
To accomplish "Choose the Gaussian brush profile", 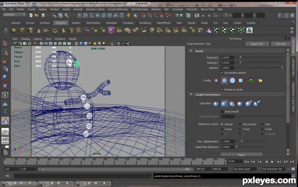I will pyautogui.click(x=216, y=81).
